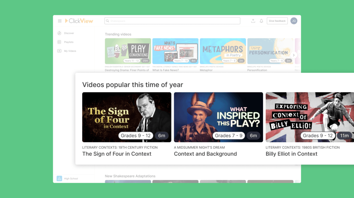The height and width of the screenshot is (198, 354).
Task: Open the notifications bell
Action: 261,21
